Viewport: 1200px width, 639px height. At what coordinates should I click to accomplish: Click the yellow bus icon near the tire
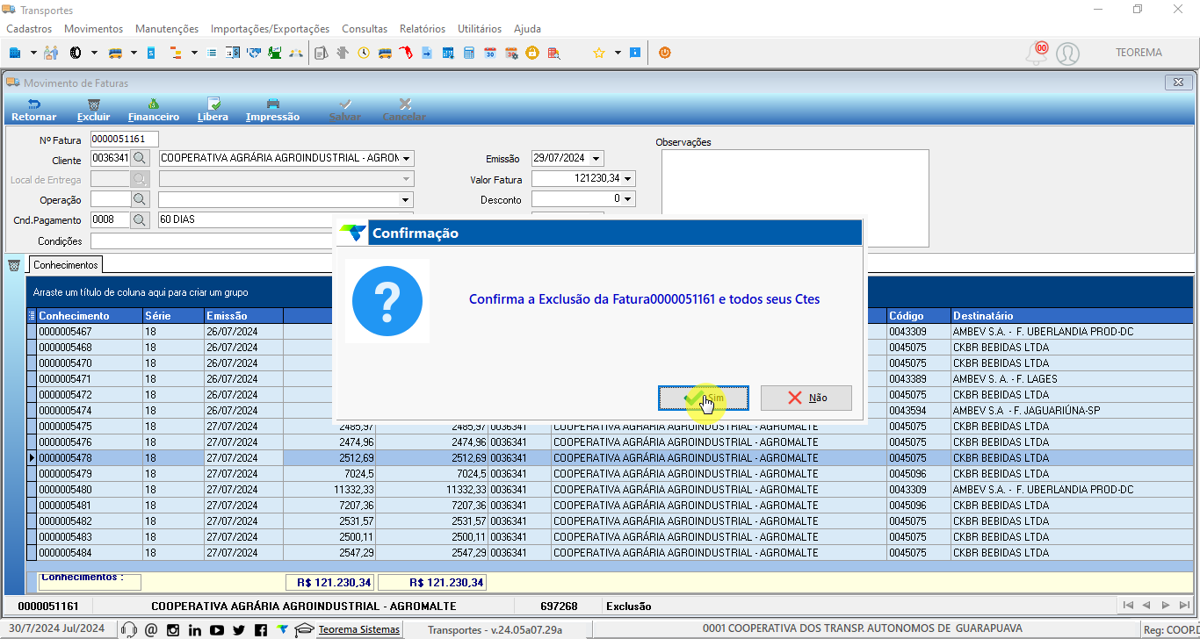pos(115,53)
